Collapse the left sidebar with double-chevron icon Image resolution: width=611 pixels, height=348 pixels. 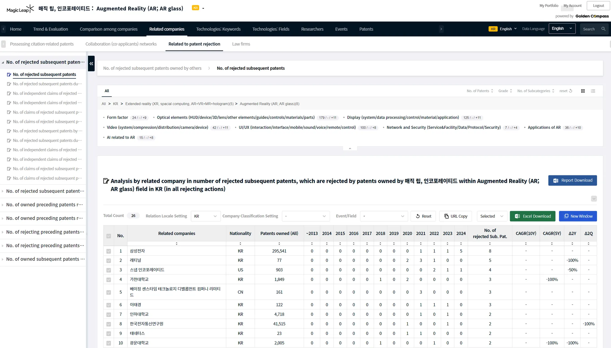pos(91,64)
